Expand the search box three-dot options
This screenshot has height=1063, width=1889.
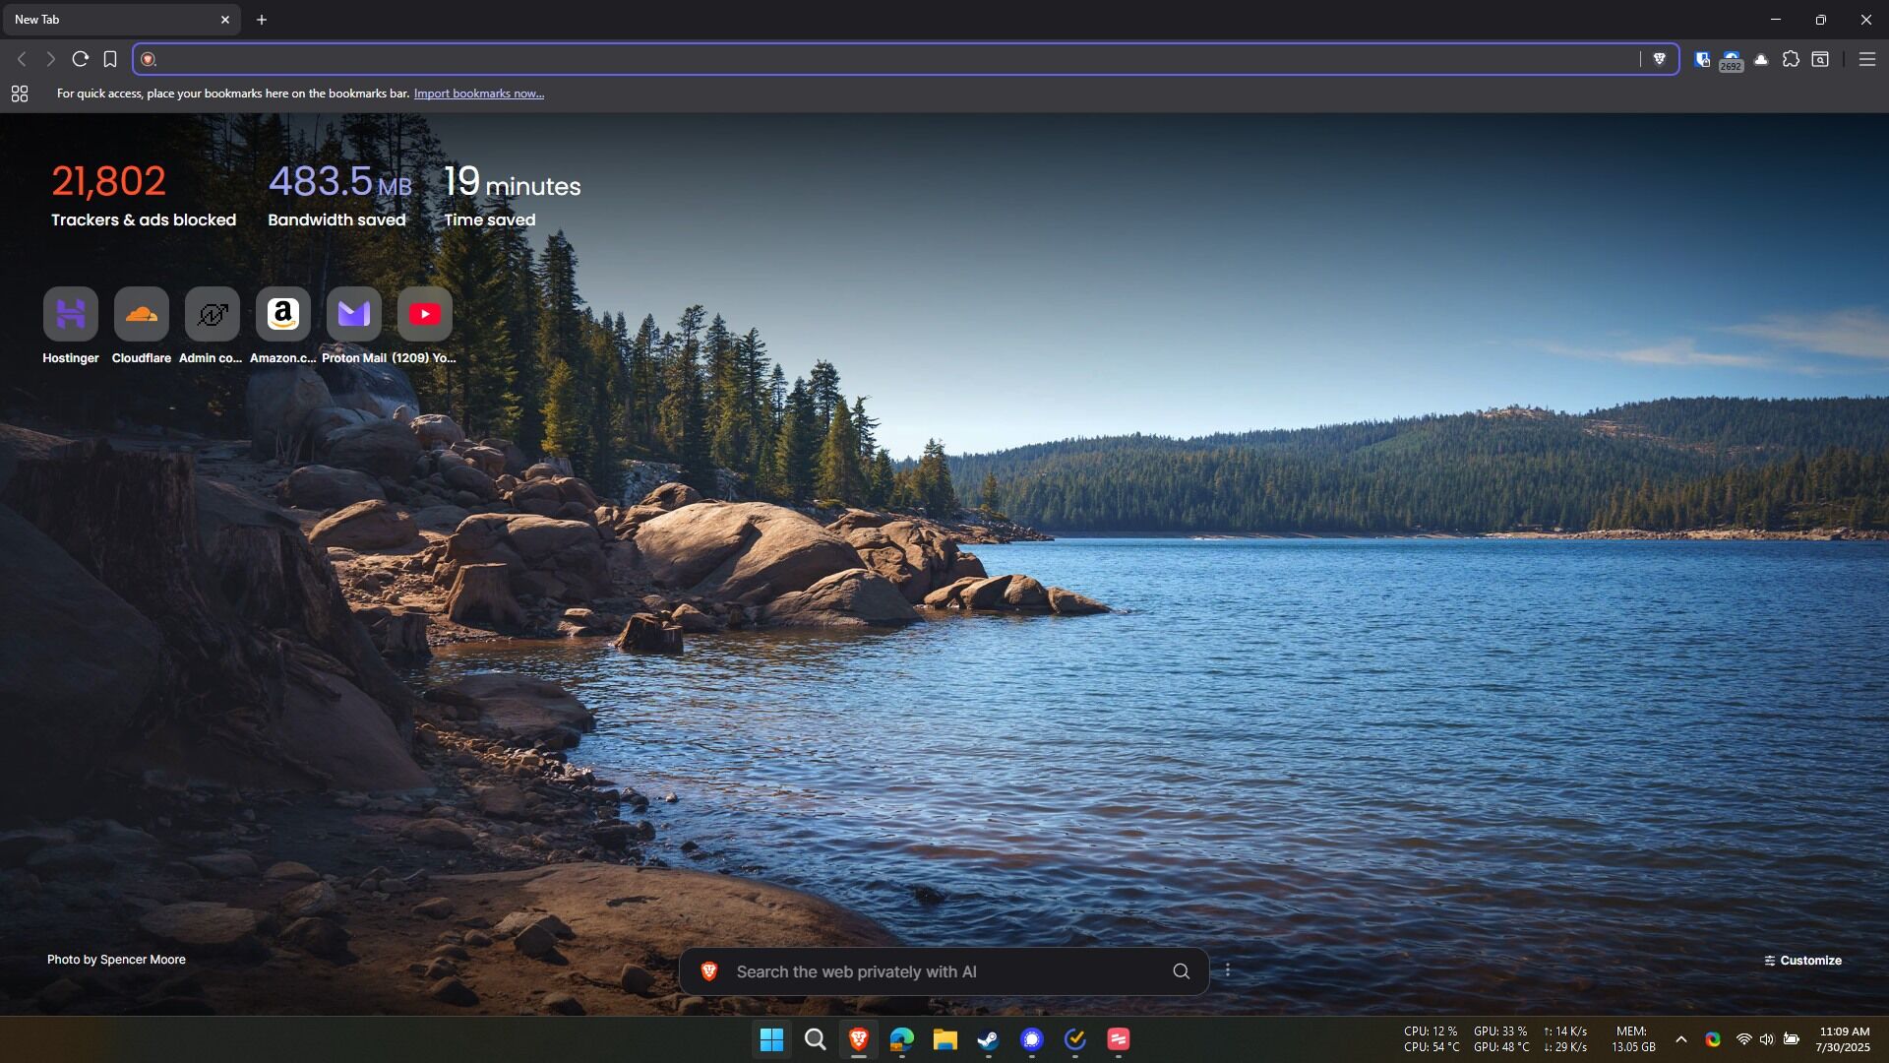[1228, 970]
